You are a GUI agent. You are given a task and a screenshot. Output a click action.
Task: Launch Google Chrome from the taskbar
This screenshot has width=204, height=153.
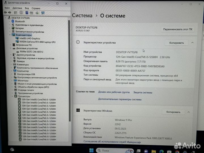pyautogui.click(x=177, y=152)
